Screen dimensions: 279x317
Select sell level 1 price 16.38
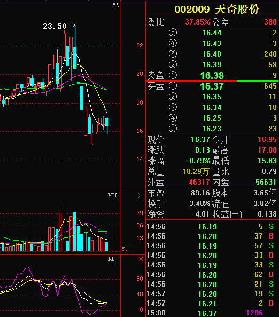[212, 76]
